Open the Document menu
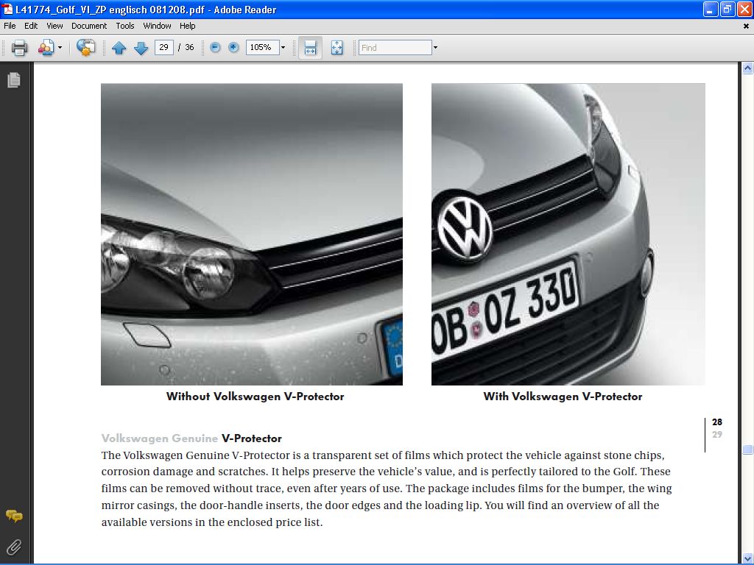The width and height of the screenshot is (754, 565). [89, 26]
